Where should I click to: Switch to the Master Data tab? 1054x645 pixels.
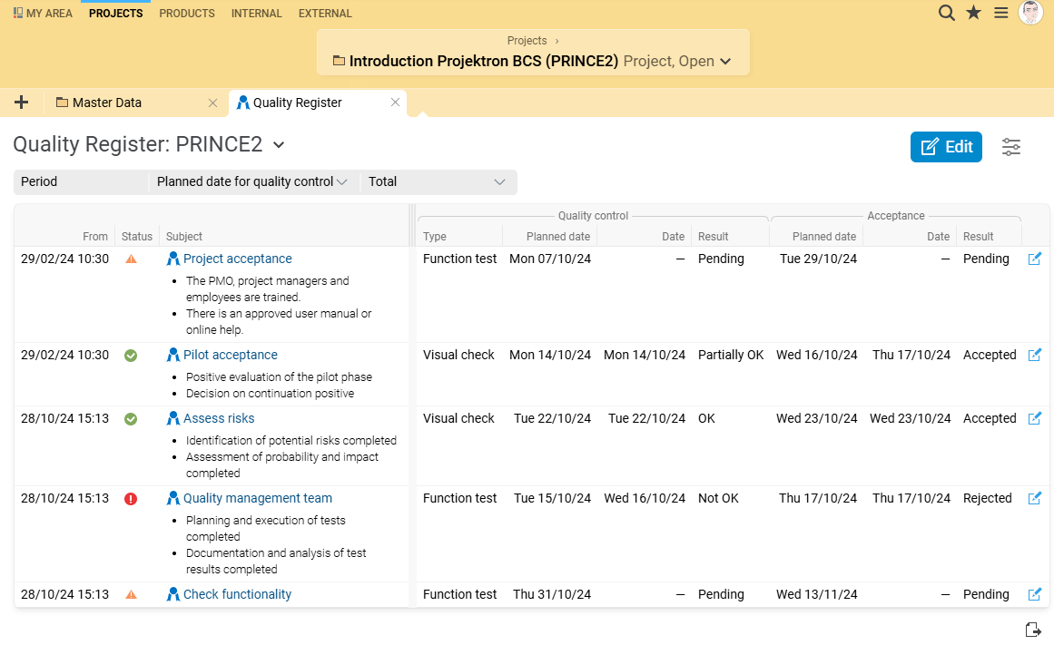pos(107,103)
